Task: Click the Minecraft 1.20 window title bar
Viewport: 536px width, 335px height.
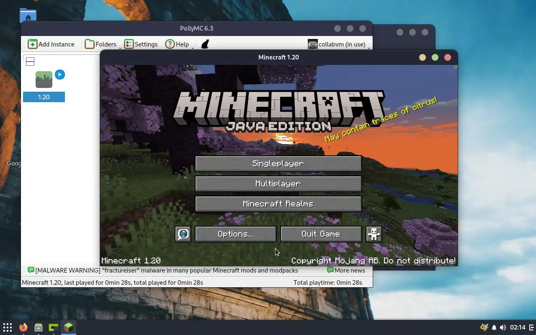Action: pyautogui.click(x=278, y=57)
